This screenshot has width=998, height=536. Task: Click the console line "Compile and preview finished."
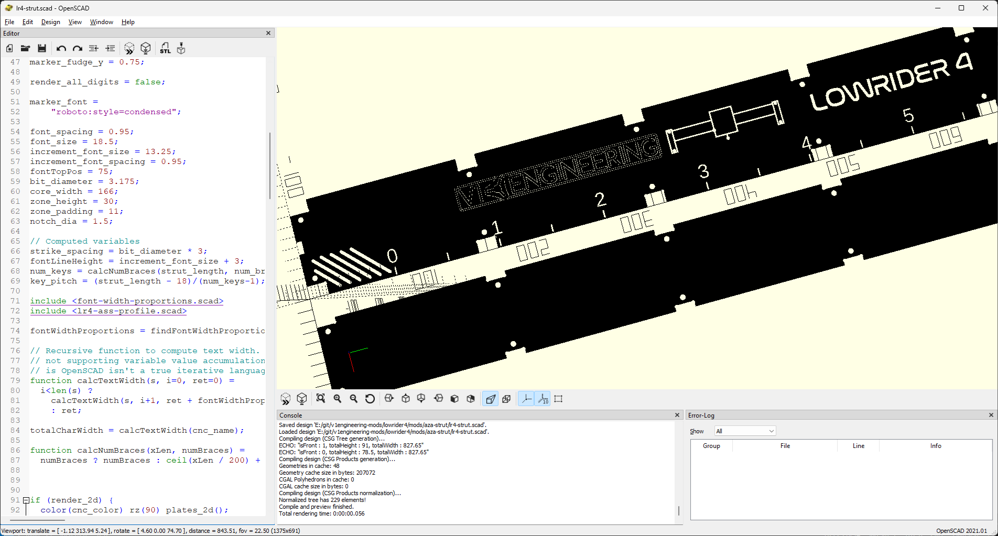pyautogui.click(x=316, y=507)
